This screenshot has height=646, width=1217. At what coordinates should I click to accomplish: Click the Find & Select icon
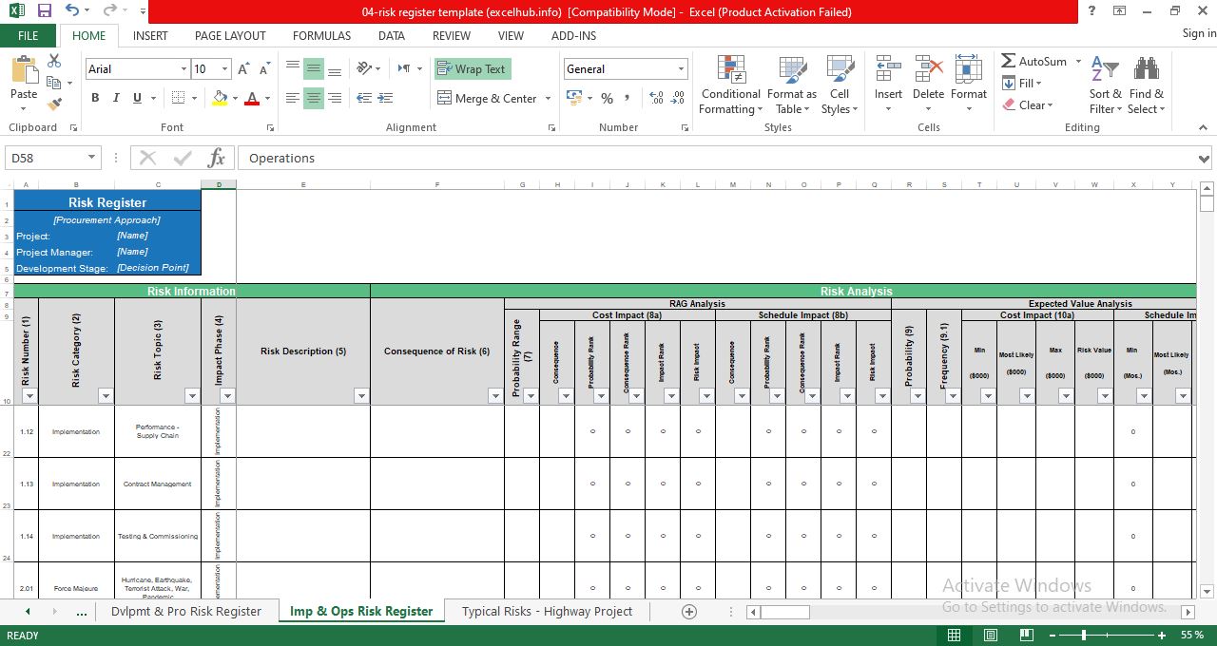click(1146, 84)
